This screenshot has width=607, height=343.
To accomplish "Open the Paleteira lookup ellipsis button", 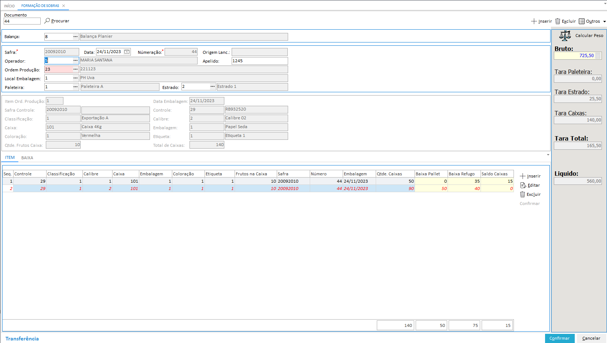I will tap(76, 87).
